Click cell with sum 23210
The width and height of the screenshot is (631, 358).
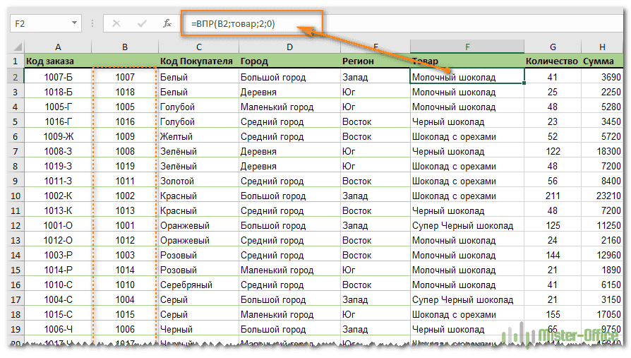pyautogui.click(x=602, y=196)
